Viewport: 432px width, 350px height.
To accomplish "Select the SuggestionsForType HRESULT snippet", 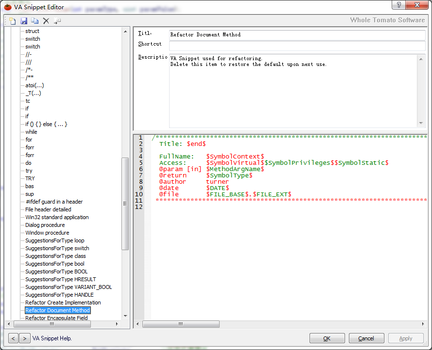I will [61, 279].
